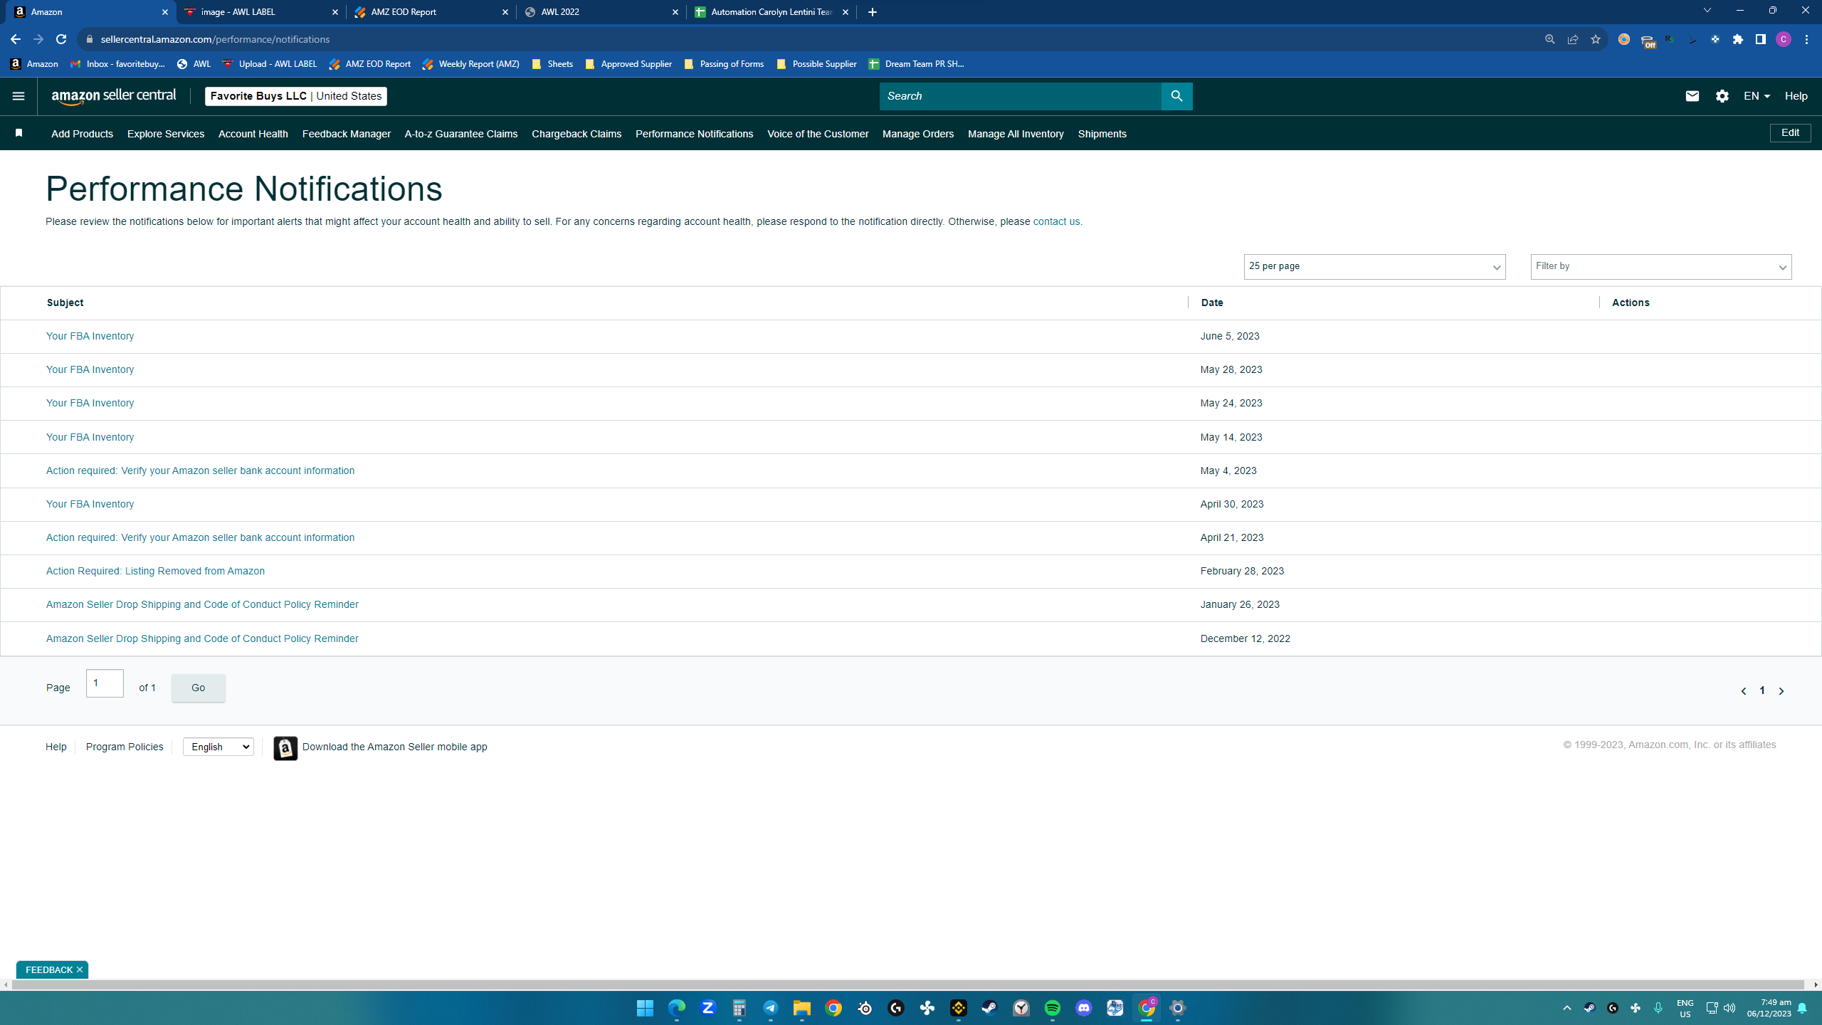
Task: Focus the Seller Central search field
Action: [x=1020, y=96]
